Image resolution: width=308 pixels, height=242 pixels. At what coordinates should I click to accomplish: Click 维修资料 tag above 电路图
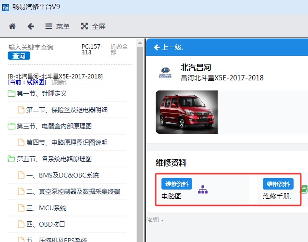pyautogui.click(x=177, y=184)
